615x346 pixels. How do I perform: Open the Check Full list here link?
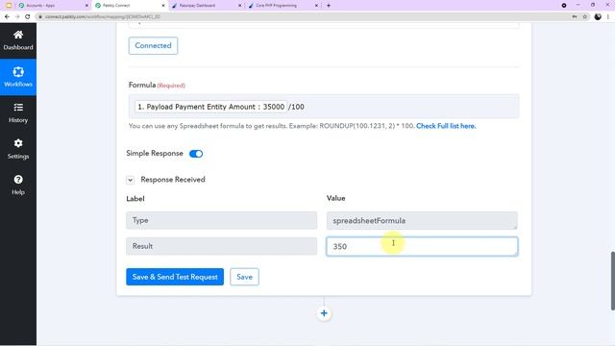[x=446, y=126]
